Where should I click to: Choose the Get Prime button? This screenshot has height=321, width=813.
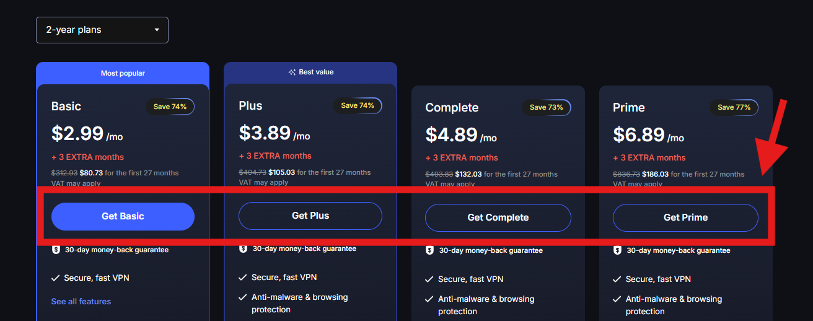click(x=685, y=218)
